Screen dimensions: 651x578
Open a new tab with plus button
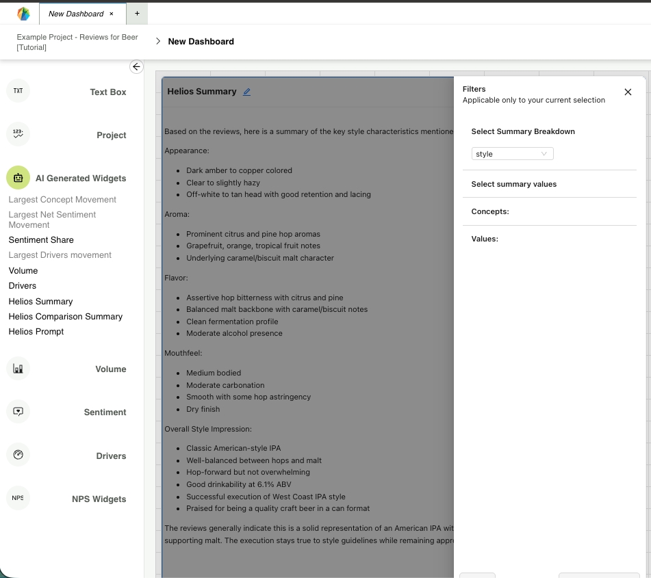point(137,14)
